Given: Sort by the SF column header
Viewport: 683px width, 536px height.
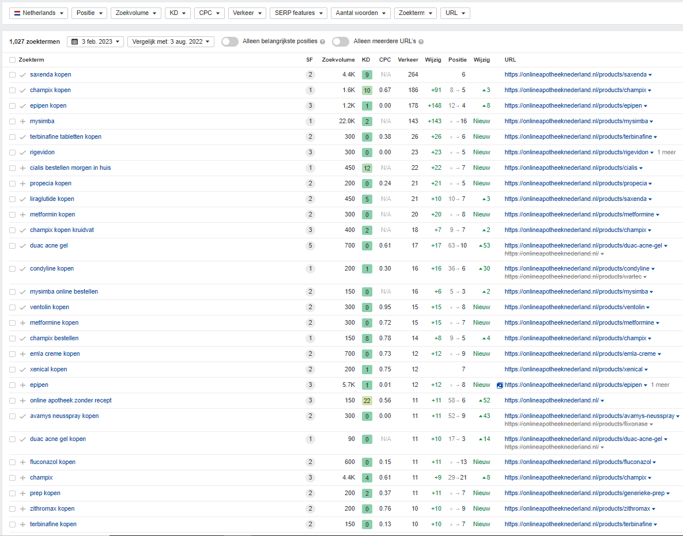Looking at the screenshot, I should (310, 60).
